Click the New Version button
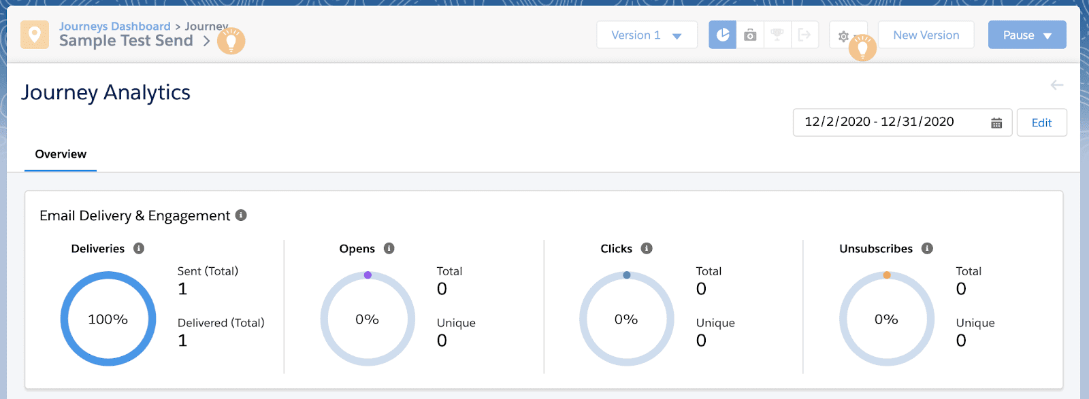This screenshot has width=1089, height=399. 926,35
